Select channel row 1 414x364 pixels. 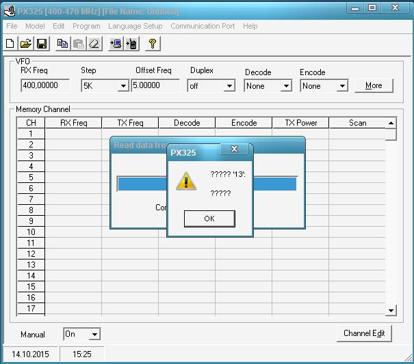click(31, 134)
